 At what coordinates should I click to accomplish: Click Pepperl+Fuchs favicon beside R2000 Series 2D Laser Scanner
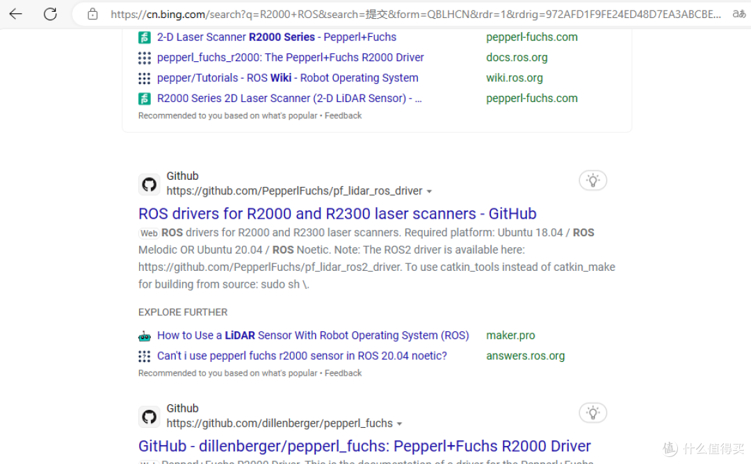(x=144, y=99)
